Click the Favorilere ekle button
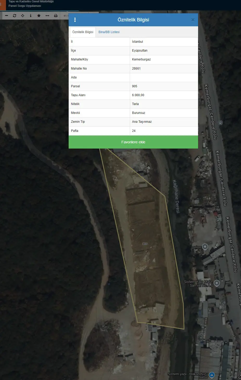The image size is (241, 380). point(133,142)
